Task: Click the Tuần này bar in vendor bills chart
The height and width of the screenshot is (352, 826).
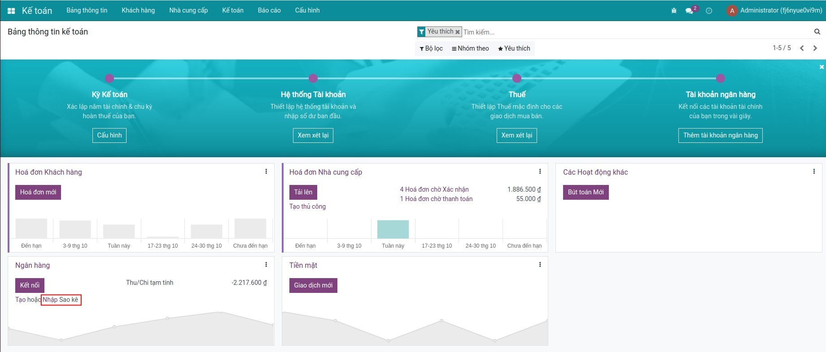Action: 393,229
